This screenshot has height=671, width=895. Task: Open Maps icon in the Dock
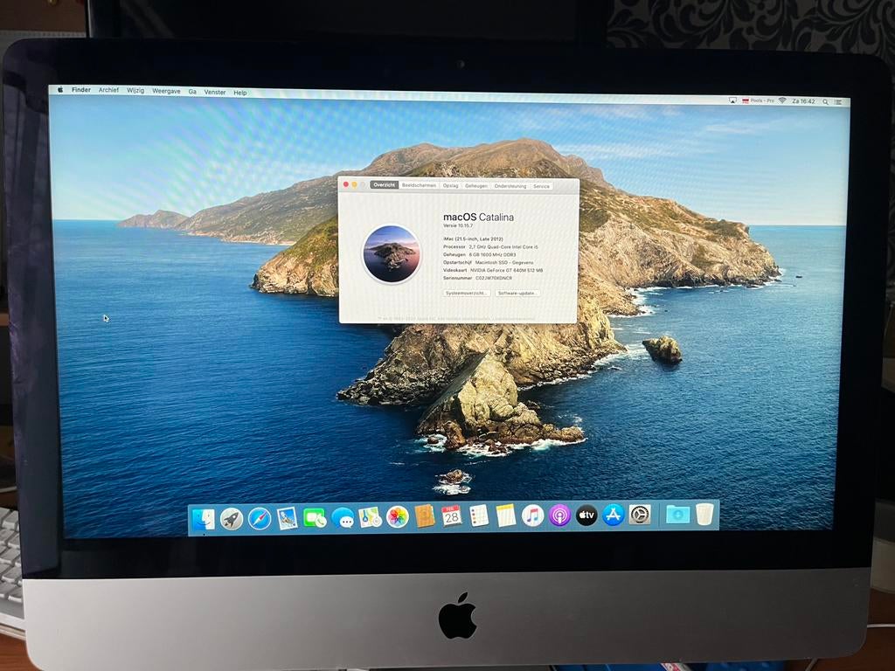(370, 517)
